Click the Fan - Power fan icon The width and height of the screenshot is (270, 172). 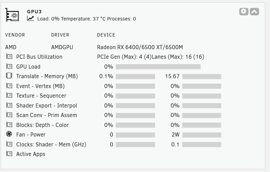[x=9, y=134]
